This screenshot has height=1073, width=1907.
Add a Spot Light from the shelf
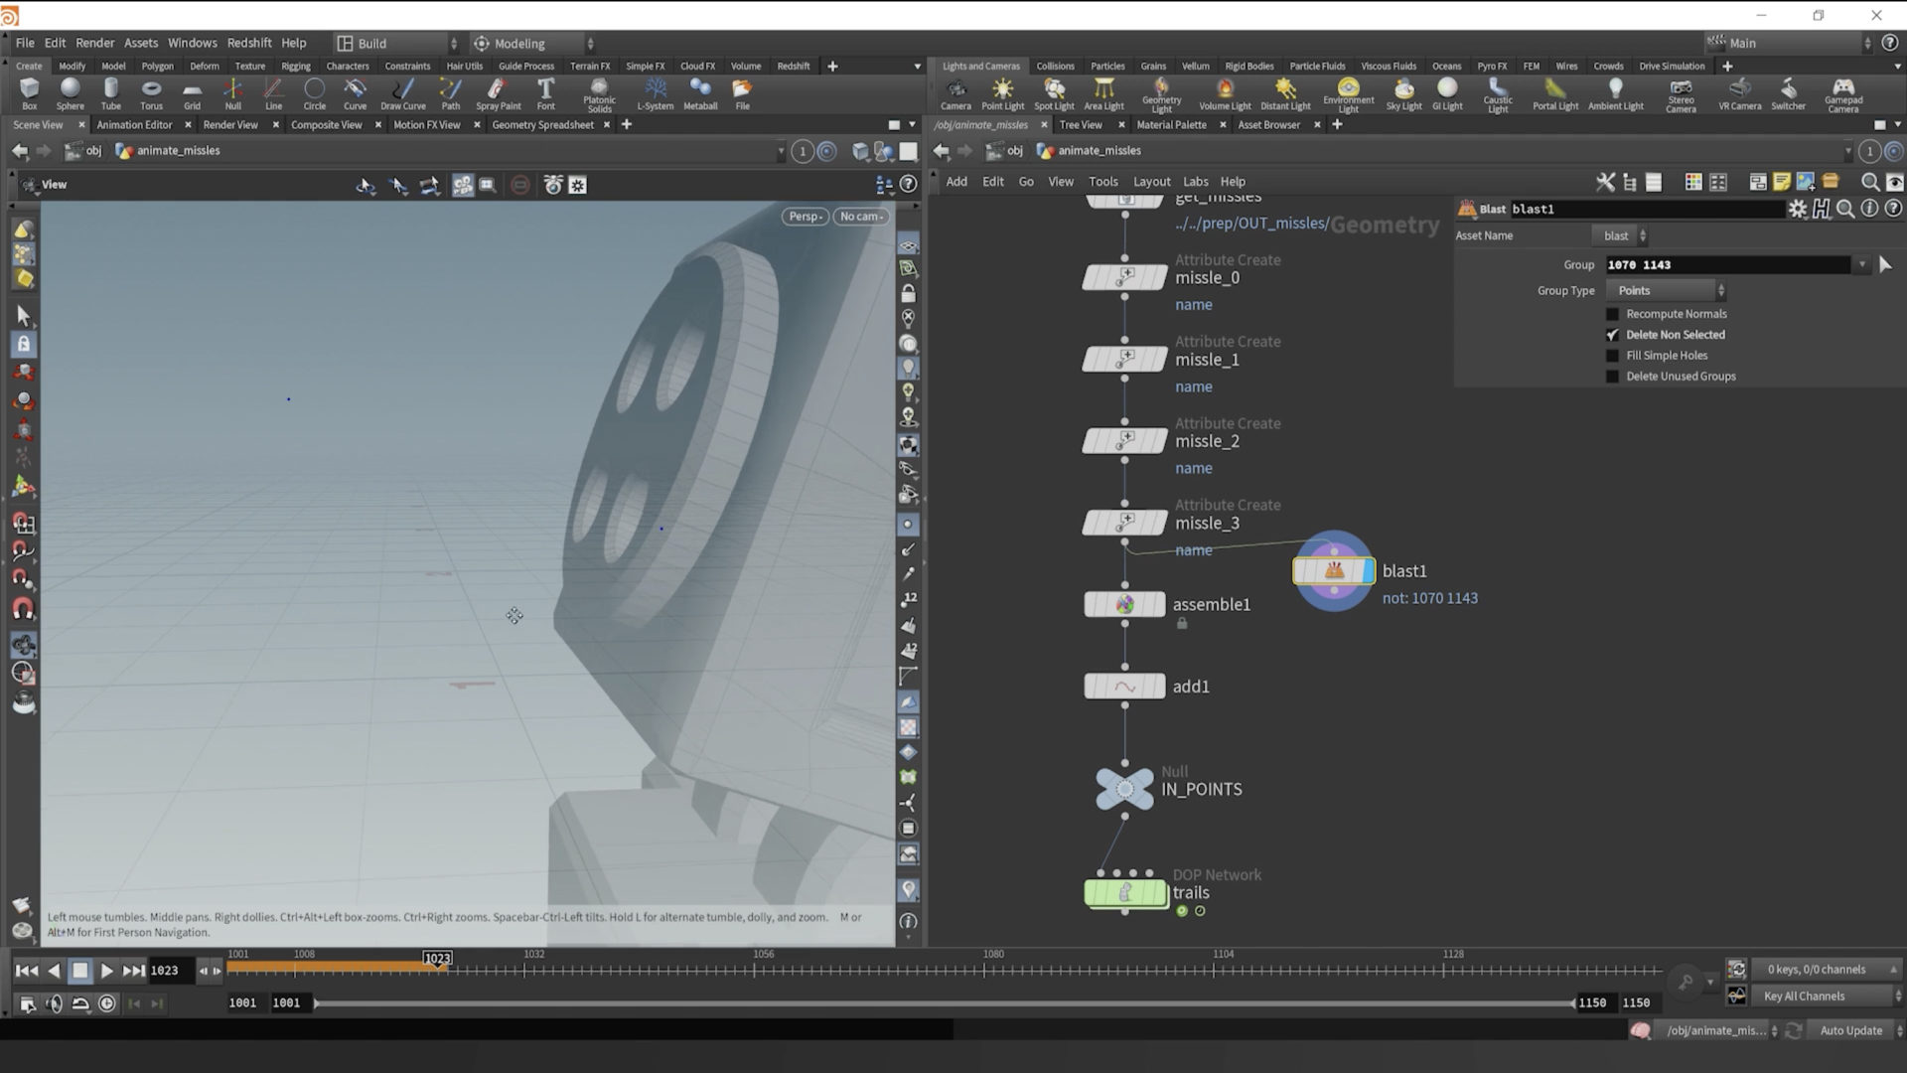pos(1054,94)
